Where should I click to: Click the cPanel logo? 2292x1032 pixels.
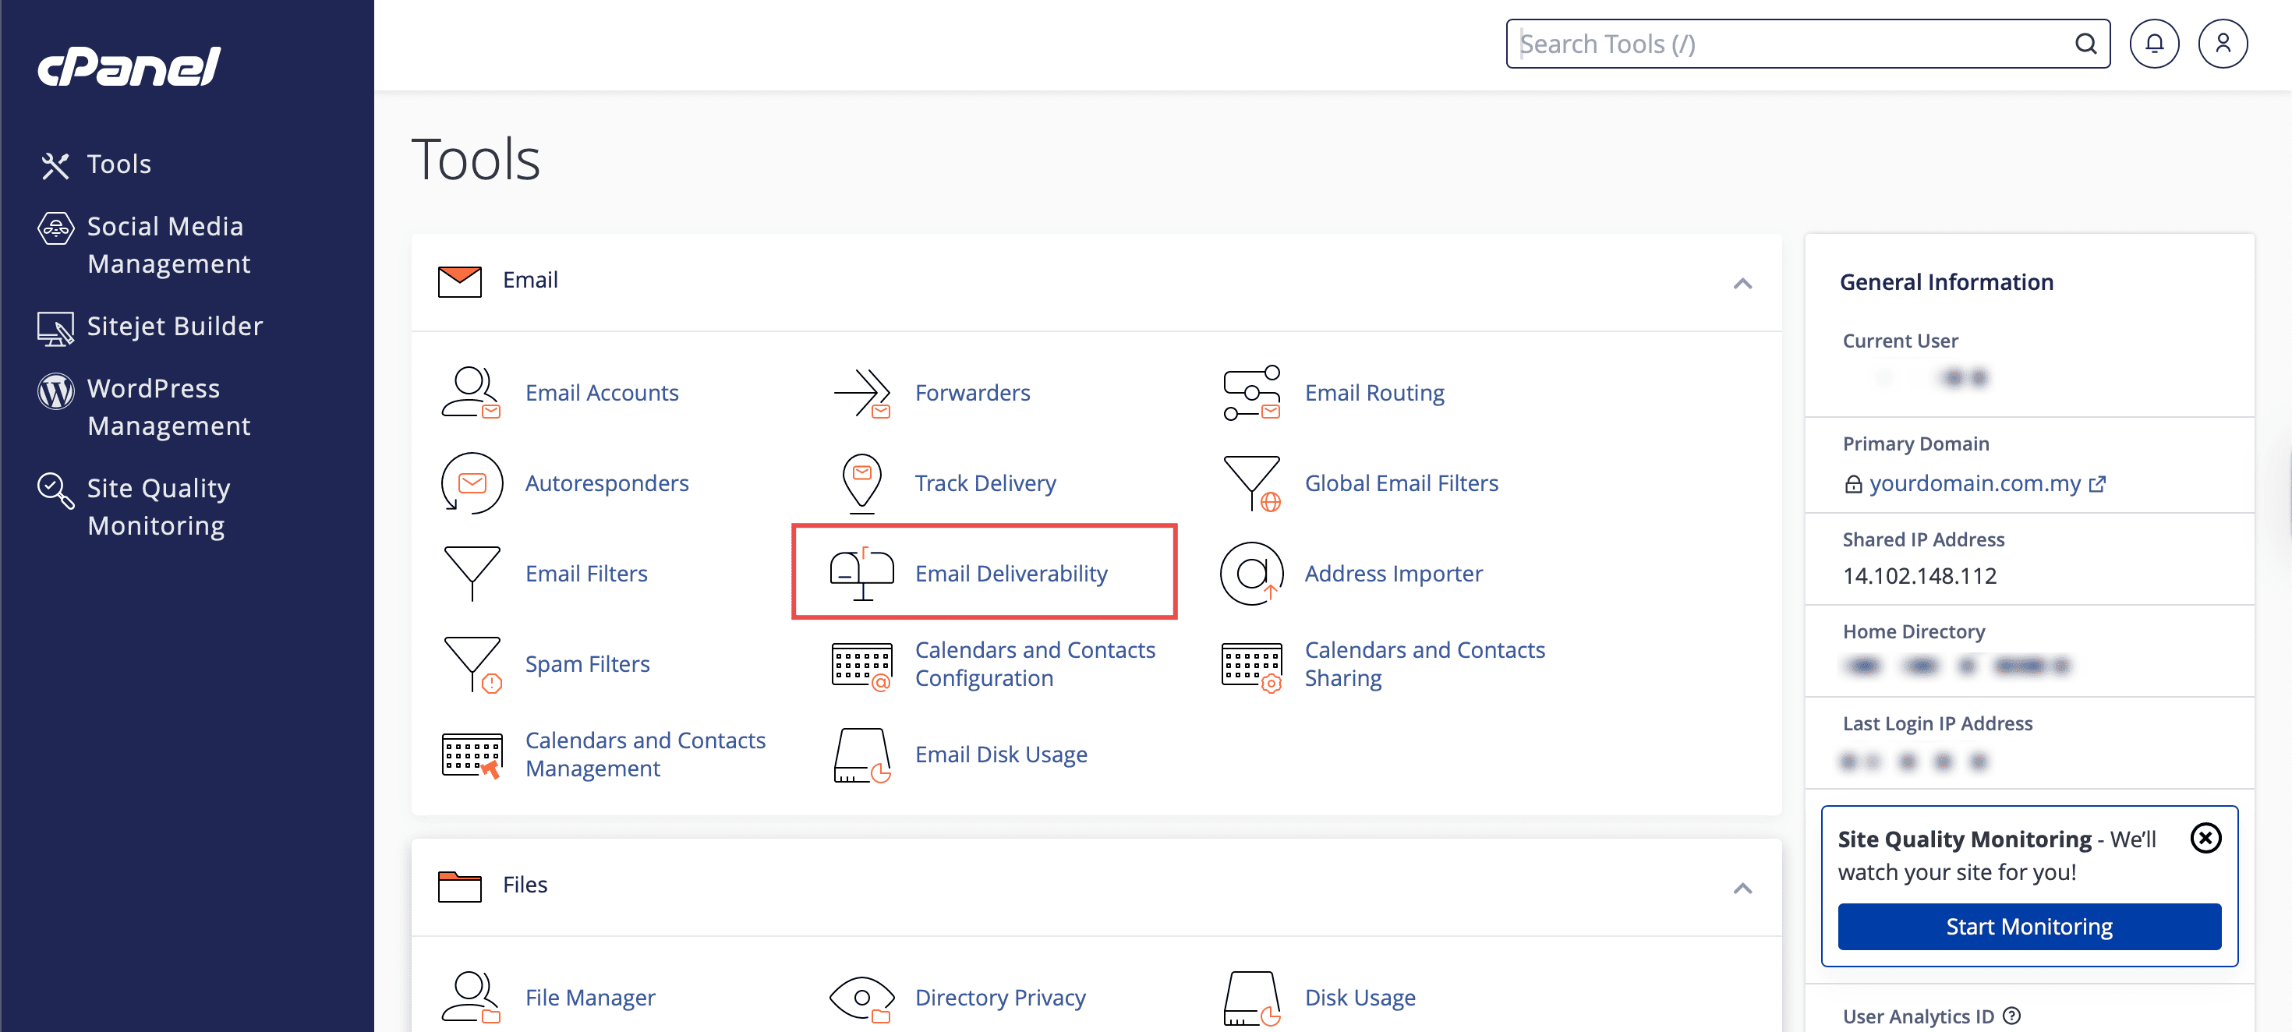[129, 67]
